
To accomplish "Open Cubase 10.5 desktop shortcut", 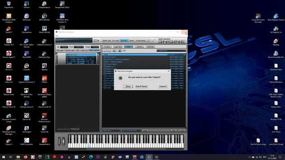I will (x=9, y=42).
